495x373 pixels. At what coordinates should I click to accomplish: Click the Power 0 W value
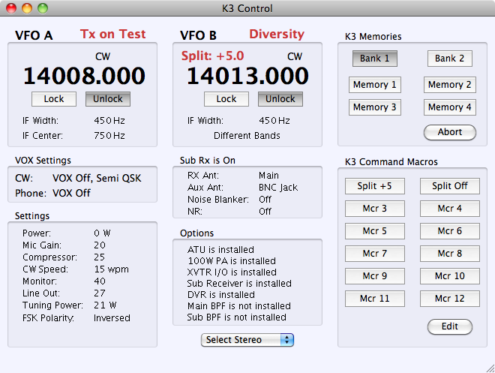[x=102, y=233]
